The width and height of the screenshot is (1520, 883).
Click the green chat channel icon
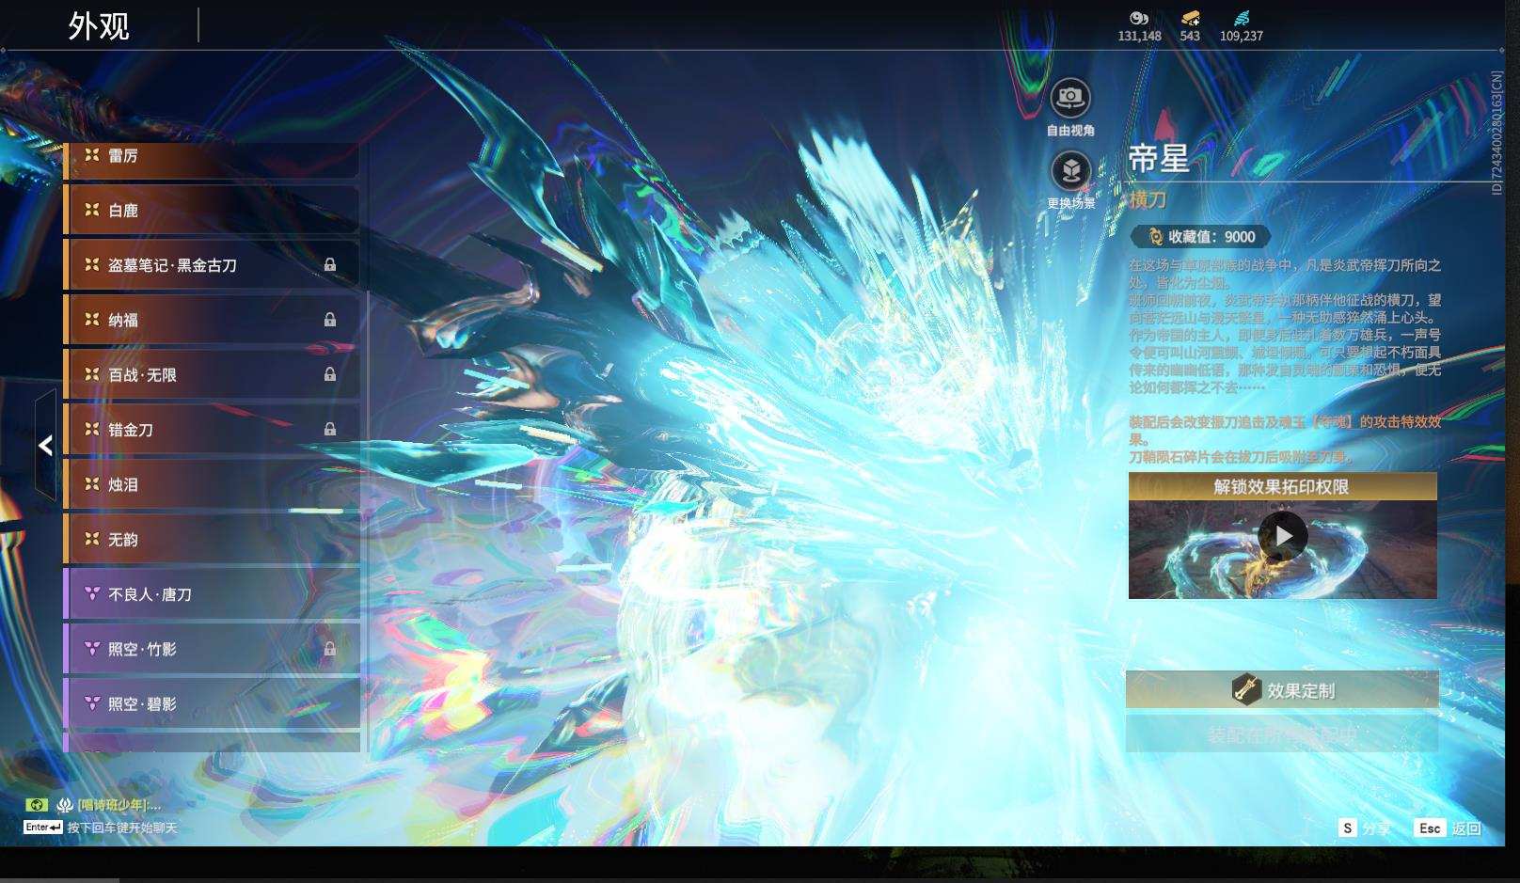pos(37,805)
